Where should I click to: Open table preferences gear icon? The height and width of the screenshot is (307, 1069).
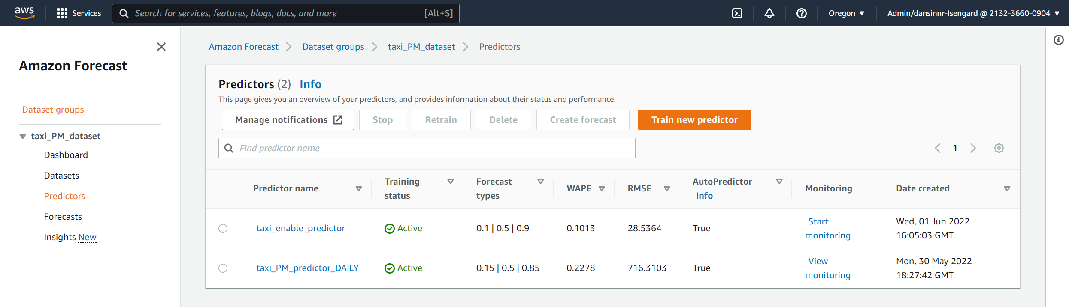[999, 148]
